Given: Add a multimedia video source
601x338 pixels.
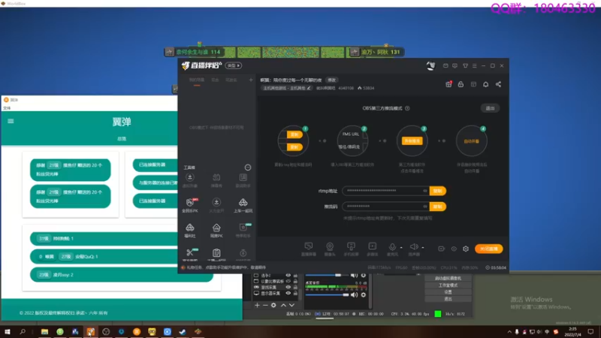Looking at the screenshot, I should (372, 246).
